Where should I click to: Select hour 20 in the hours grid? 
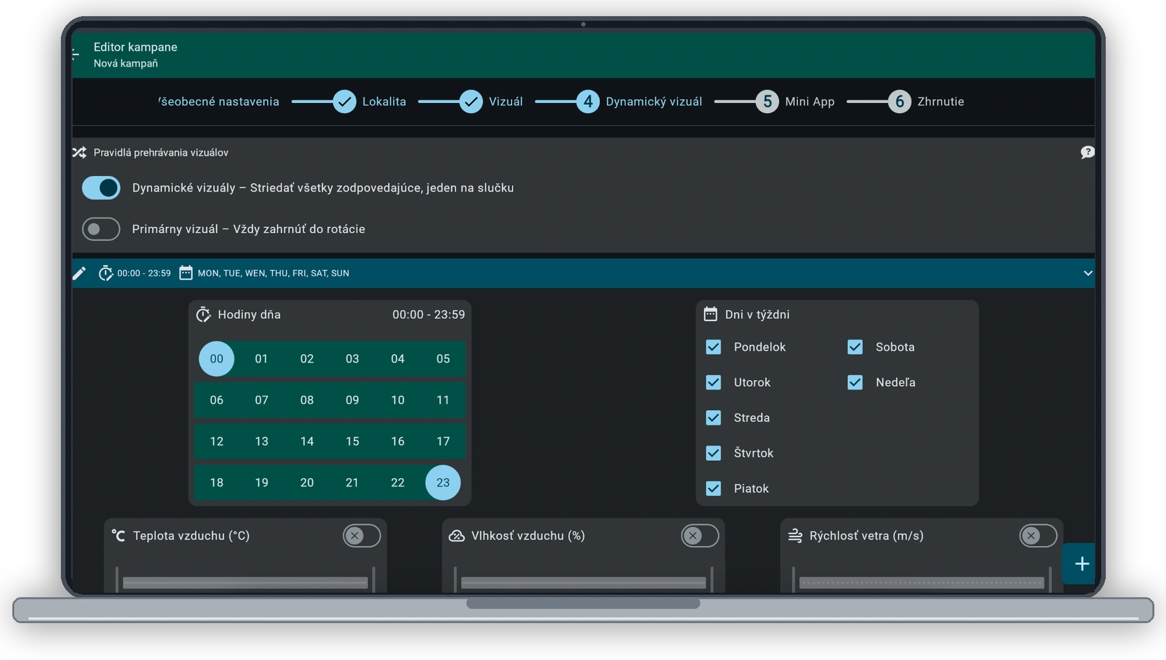(307, 483)
